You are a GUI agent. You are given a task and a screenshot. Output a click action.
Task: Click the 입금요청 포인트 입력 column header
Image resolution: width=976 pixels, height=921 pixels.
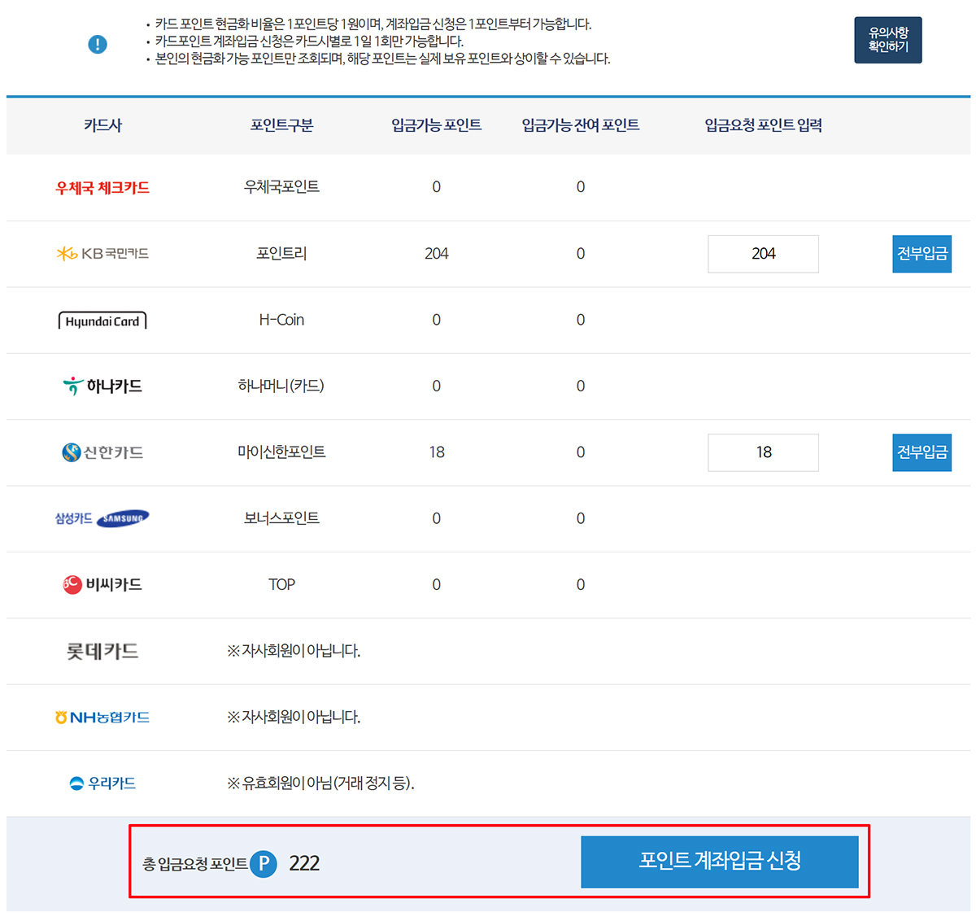click(x=763, y=125)
